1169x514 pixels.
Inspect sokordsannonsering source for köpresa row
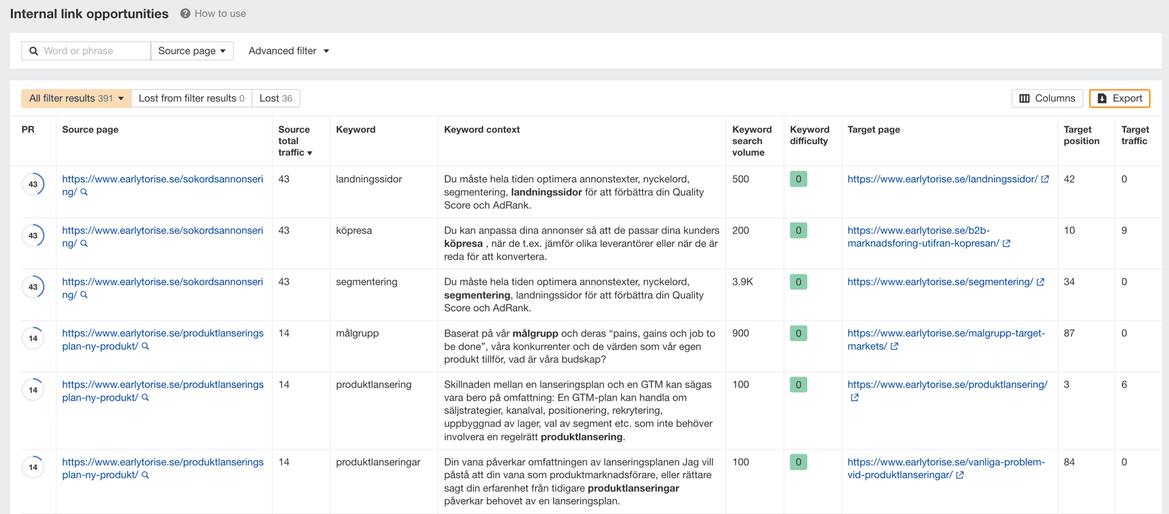(84, 244)
